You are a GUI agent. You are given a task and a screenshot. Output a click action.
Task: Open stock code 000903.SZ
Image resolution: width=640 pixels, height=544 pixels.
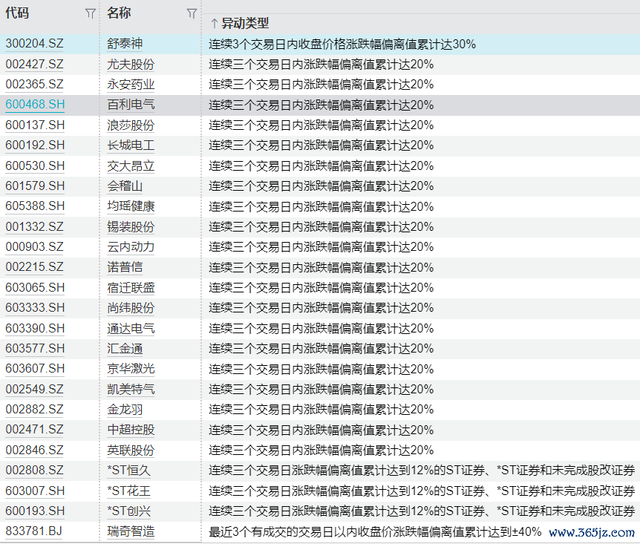(x=35, y=247)
